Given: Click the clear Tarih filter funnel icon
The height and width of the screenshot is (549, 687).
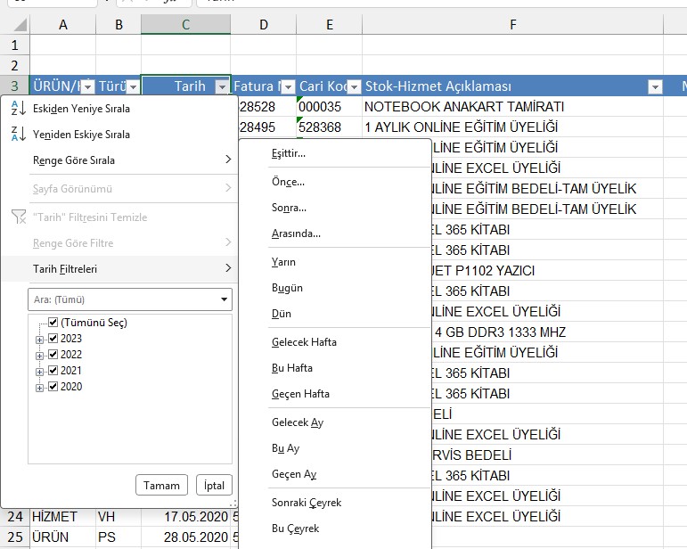Looking at the screenshot, I should point(18,217).
